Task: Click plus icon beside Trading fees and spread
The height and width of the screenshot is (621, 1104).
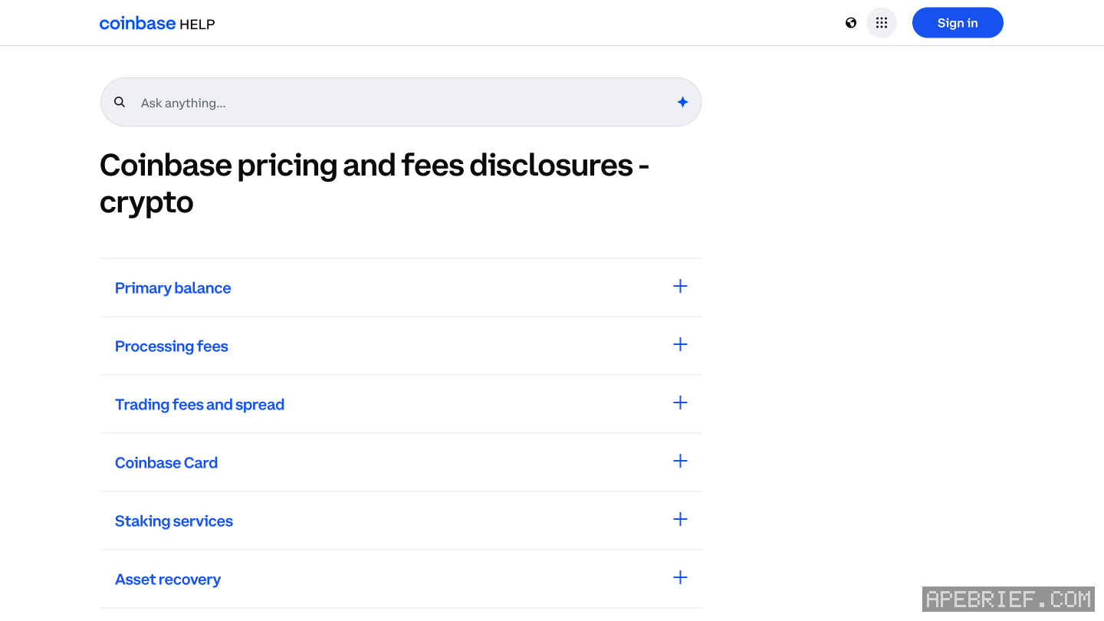Action: (x=680, y=402)
